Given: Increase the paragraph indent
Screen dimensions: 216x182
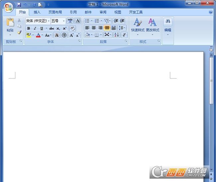Looking at the screenshot, I should 122,21.
